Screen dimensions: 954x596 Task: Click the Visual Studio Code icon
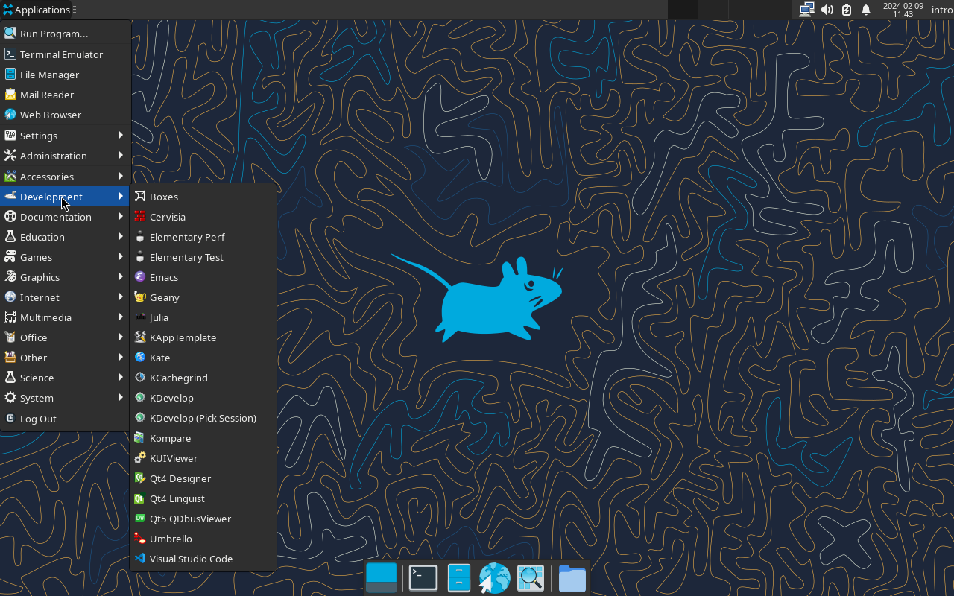[x=139, y=558]
